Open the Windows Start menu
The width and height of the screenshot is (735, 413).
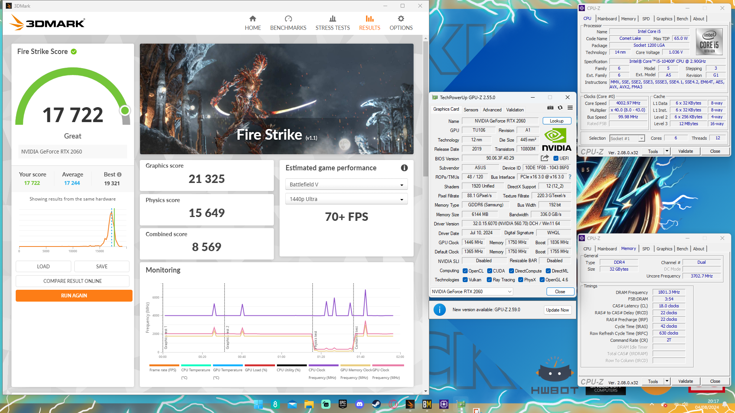click(x=258, y=404)
